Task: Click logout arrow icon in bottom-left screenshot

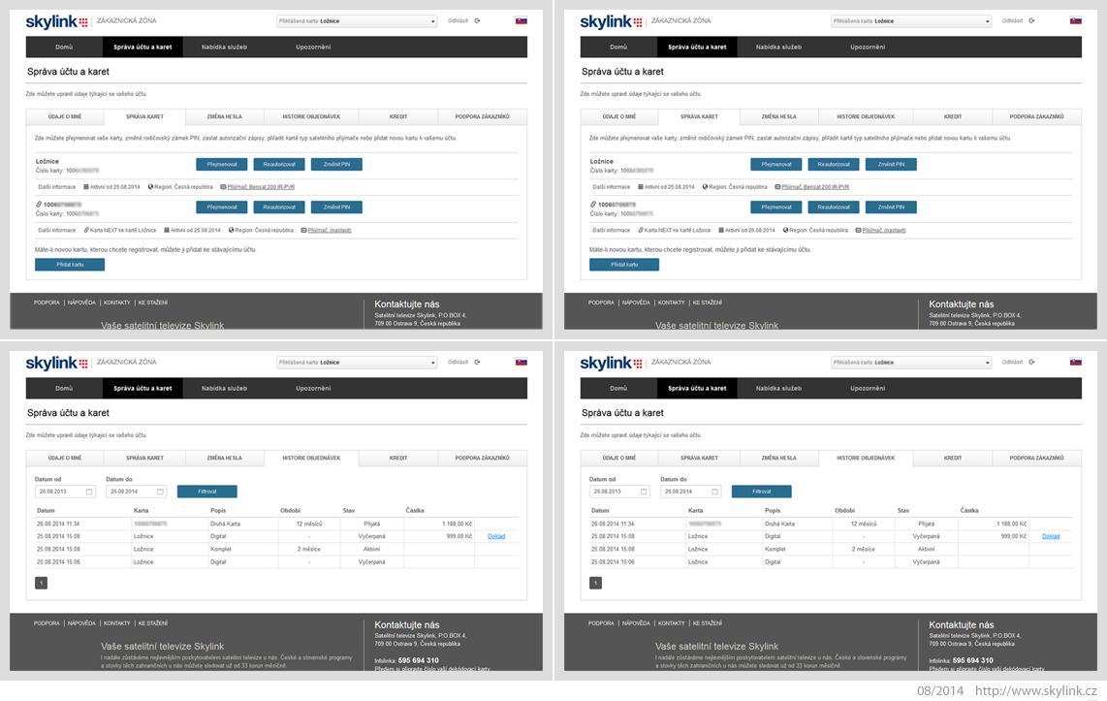Action: point(477,362)
